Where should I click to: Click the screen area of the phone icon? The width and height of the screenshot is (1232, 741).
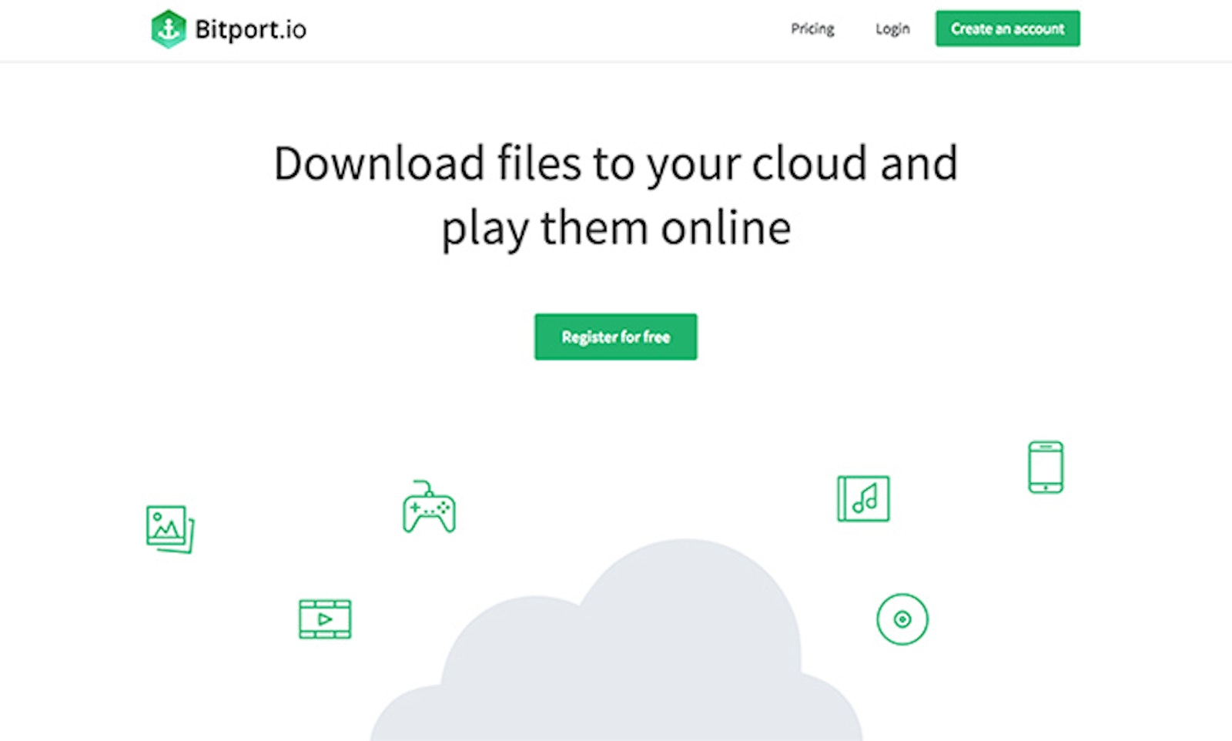pos(1044,466)
